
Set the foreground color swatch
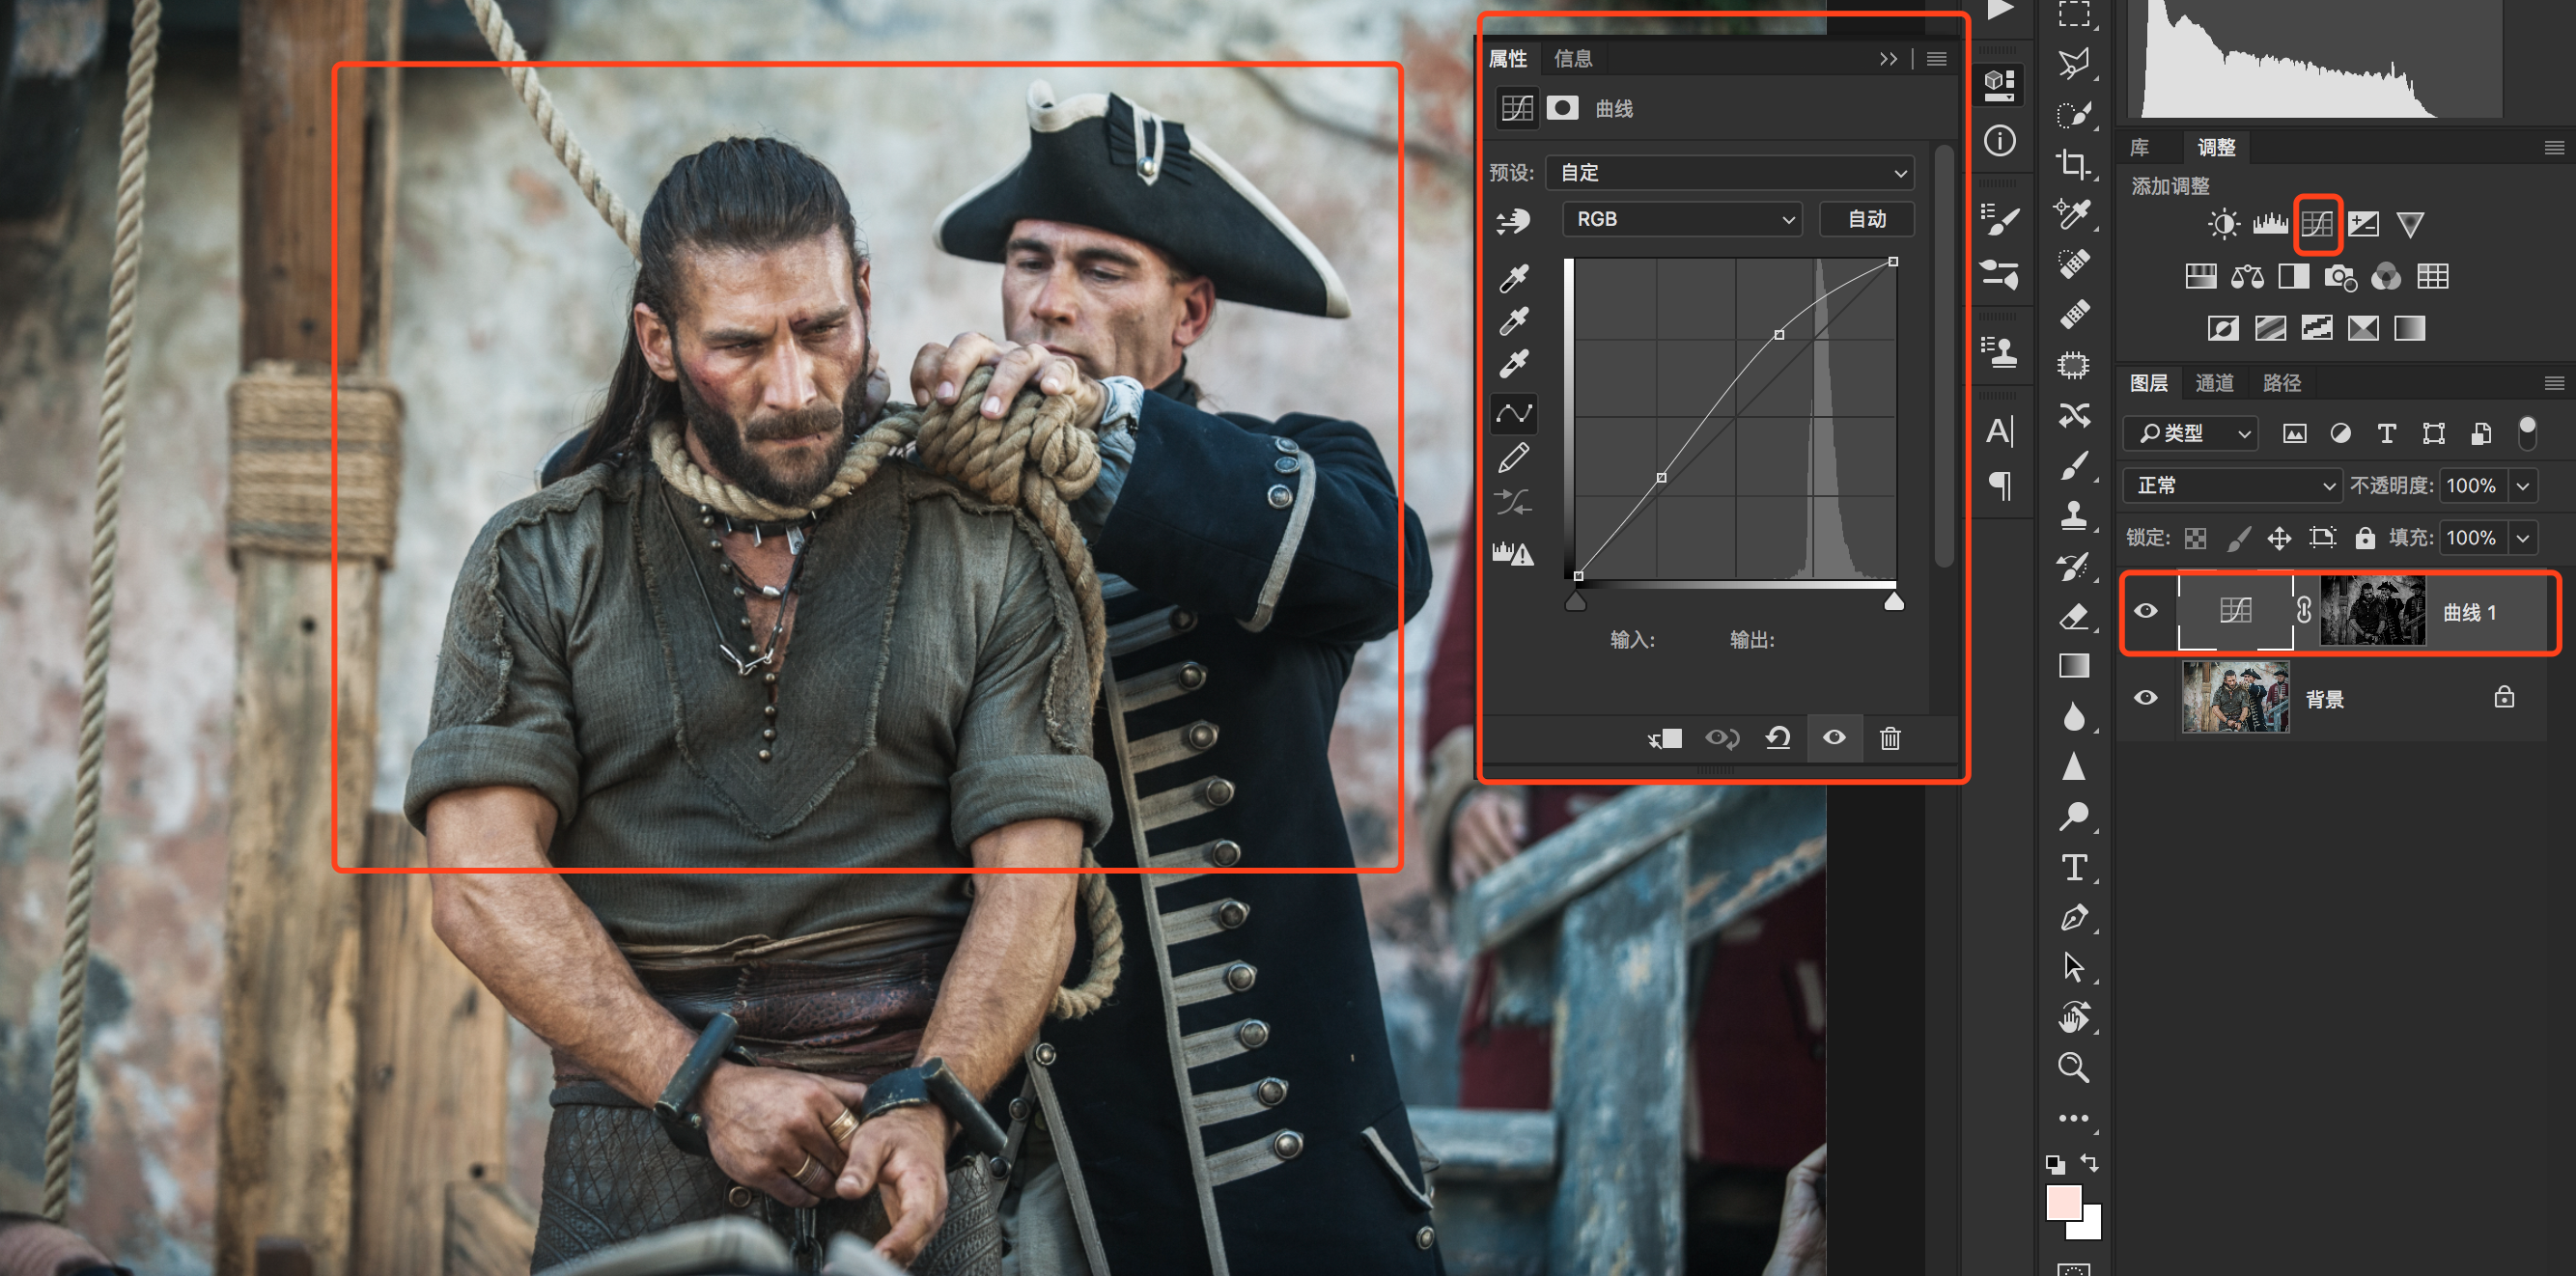pyautogui.click(x=2063, y=1202)
